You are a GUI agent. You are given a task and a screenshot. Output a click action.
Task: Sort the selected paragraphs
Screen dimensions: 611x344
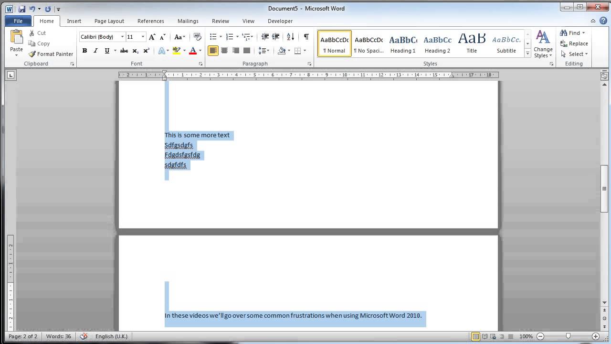pos(290,37)
